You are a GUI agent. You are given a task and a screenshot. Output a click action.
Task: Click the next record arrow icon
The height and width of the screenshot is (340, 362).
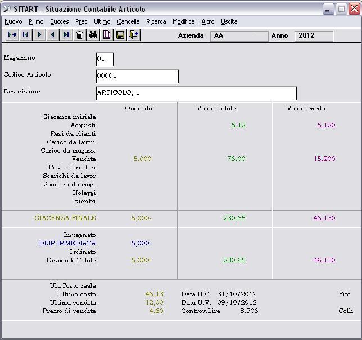[x=39, y=35]
